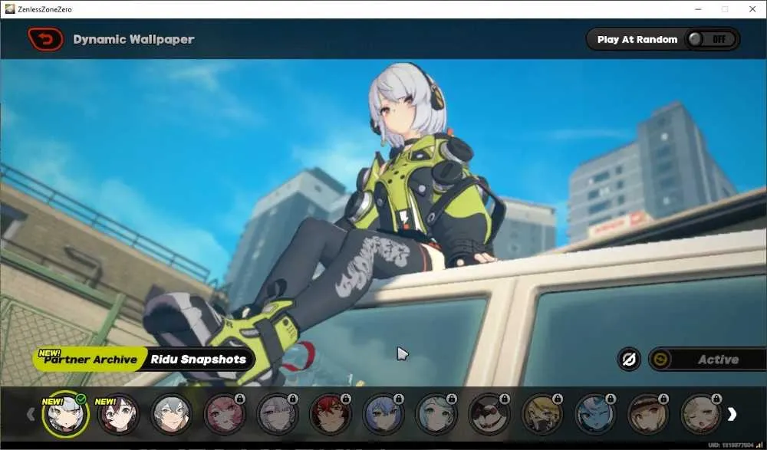This screenshot has width=767, height=450.
Task: Pick the locked avatar wearing a brown hat
Action: pos(647,414)
